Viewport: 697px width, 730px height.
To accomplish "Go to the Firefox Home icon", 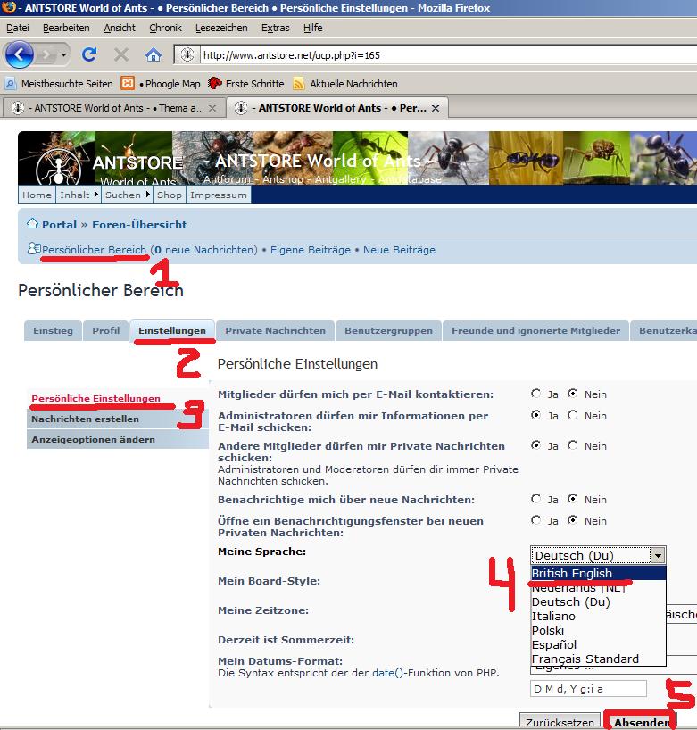I will [x=153, y=54].
